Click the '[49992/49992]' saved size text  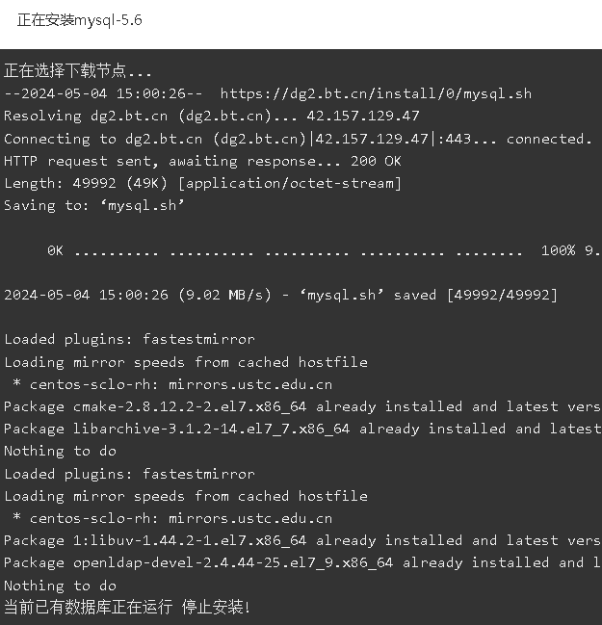click(502, 295)
